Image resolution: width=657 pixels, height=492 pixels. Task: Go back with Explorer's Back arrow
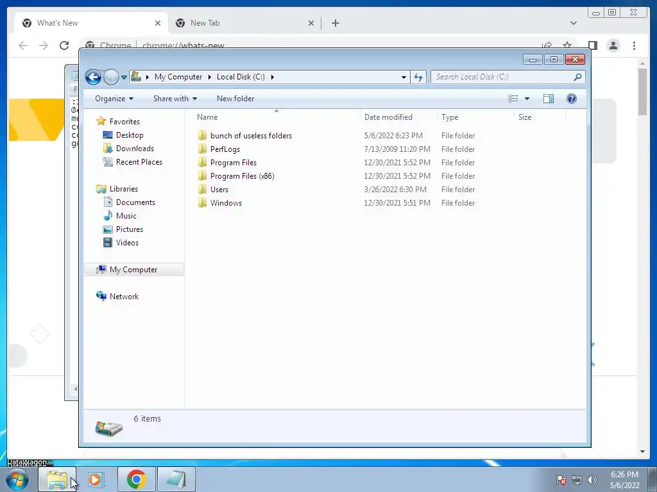click(93, 77)
